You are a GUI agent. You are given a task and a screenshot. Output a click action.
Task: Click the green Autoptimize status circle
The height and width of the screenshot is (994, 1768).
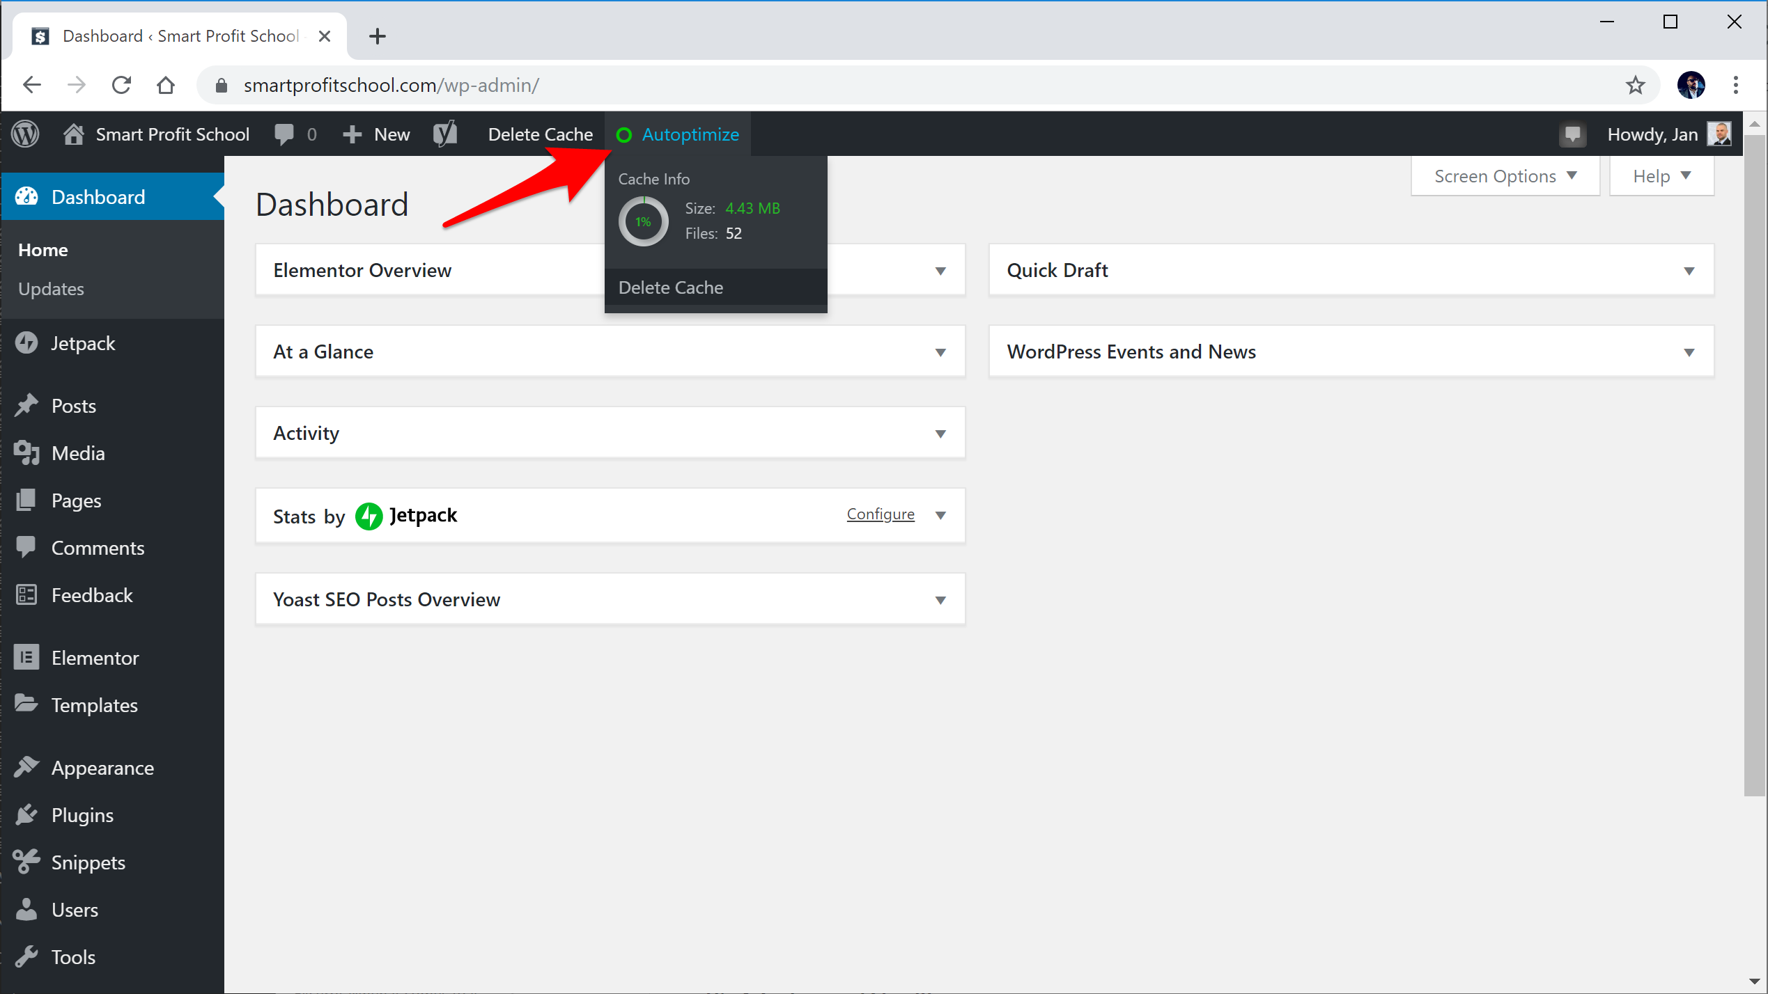click(624, 134)
